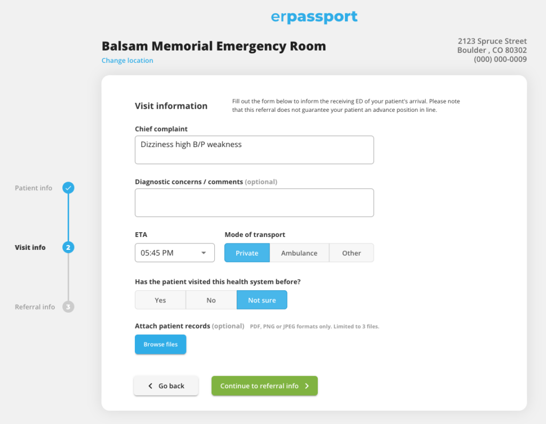
Task: Select Other mode of transport
Action: tap(351, 253)
